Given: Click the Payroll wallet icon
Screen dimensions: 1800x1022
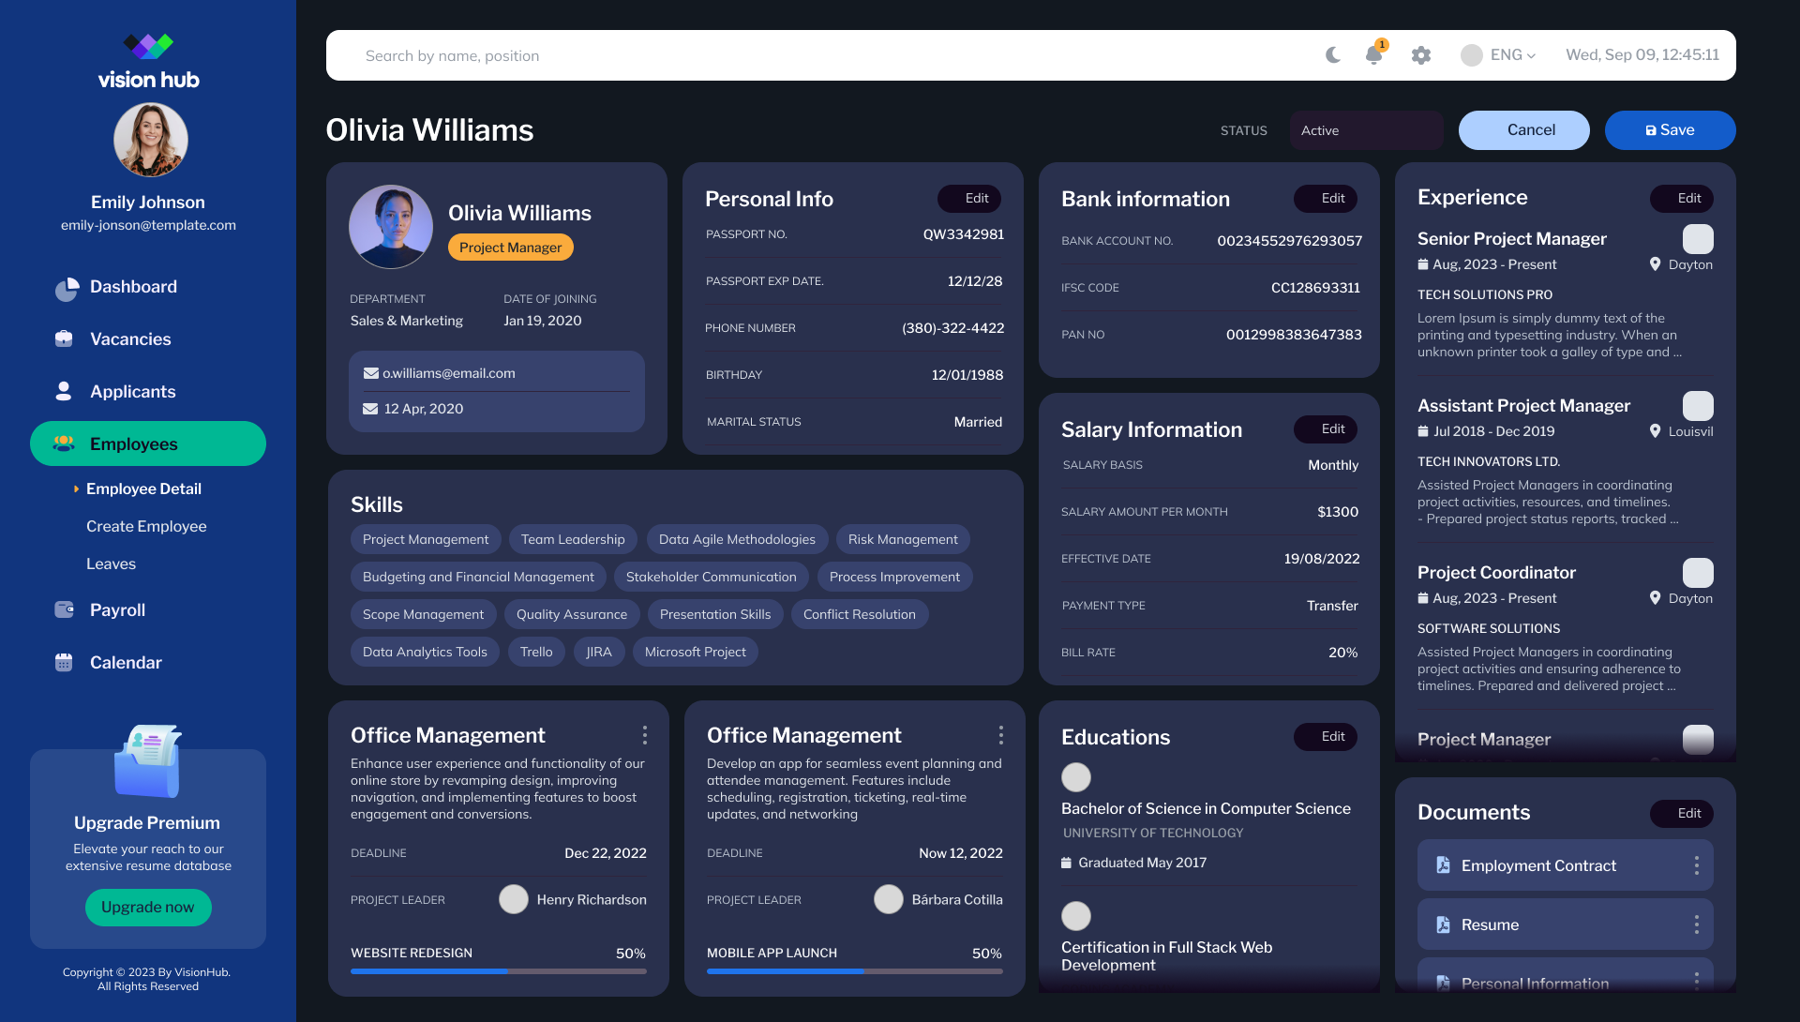Looking at the screenshot, I should tap(64, 609).
